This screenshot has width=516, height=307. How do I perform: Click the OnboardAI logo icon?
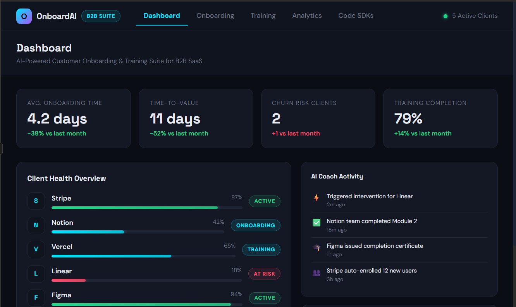(24, 16)
